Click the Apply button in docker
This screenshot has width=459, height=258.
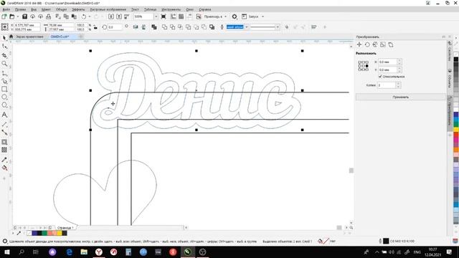click(x=400, y=97)
